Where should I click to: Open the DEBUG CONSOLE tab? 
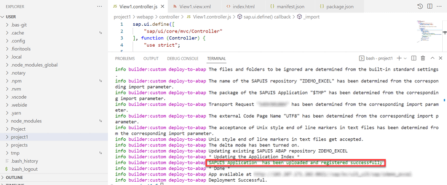coord(183,58)
